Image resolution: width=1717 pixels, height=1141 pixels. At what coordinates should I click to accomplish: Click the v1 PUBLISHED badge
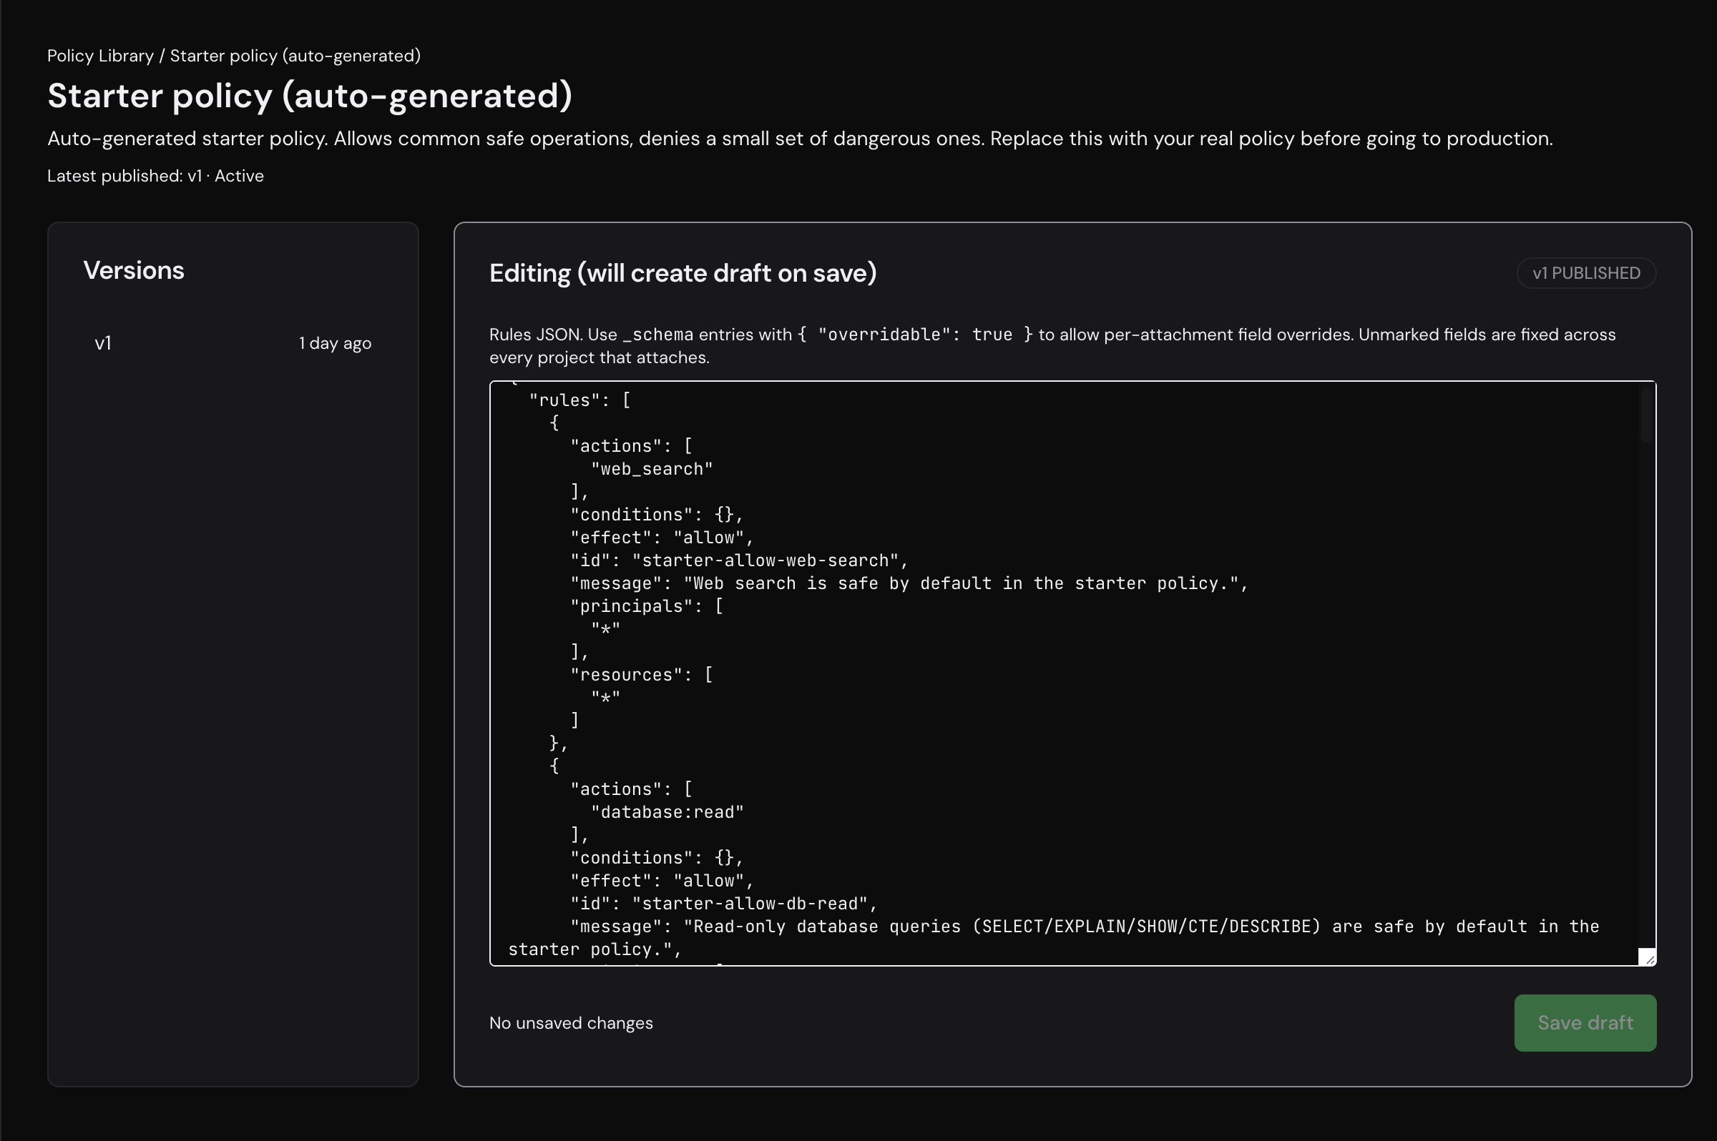(x=1585, y=273)
